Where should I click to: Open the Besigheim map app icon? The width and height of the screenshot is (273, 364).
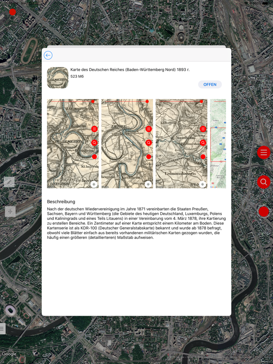pyautogui.click(x=57, y=78)
